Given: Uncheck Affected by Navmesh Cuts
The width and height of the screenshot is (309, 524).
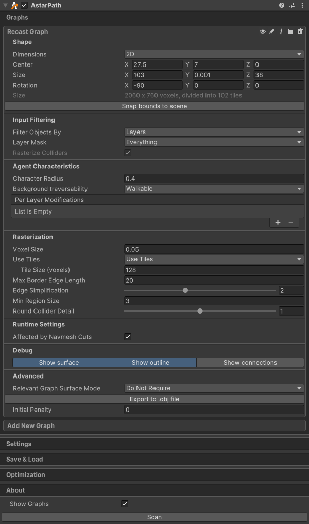Looking at the screenshot, I should coord(128,337).
